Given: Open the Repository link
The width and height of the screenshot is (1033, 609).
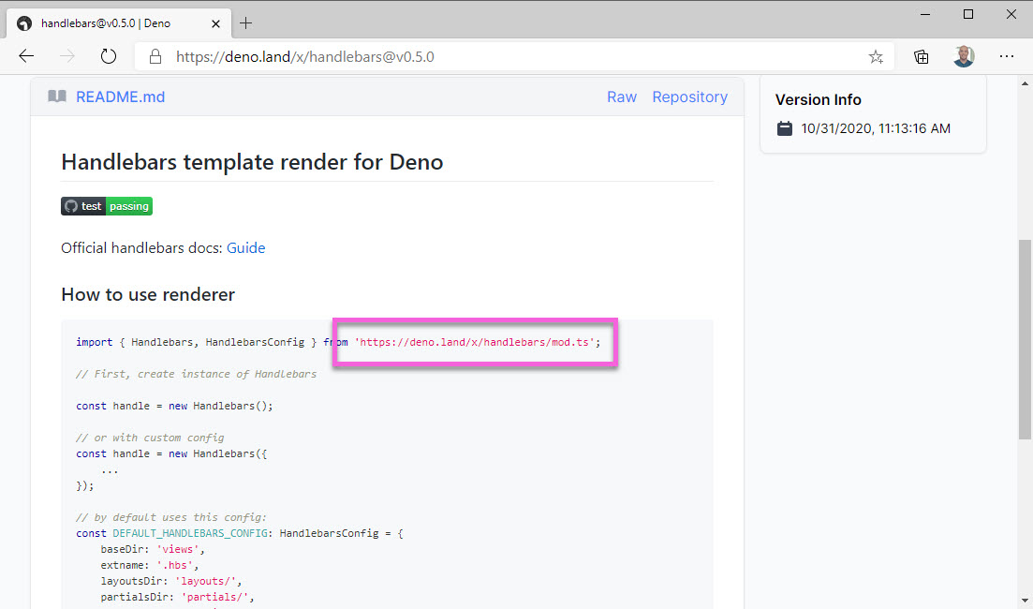Looking at the screenshot, I should 689,97.
